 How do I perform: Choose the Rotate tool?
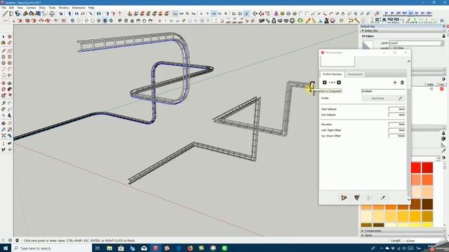click(4, 89)
